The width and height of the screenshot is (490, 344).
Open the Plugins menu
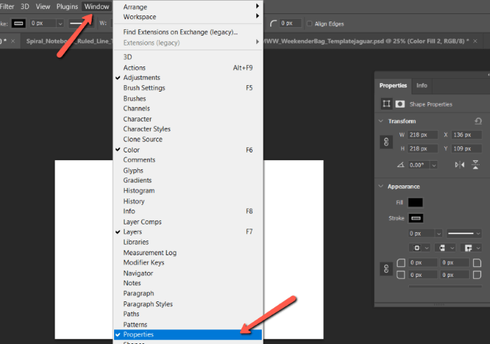point(67,6)
